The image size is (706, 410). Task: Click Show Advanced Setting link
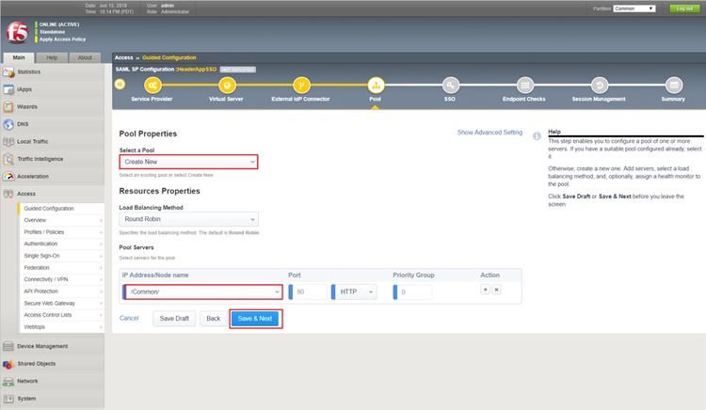489,133
